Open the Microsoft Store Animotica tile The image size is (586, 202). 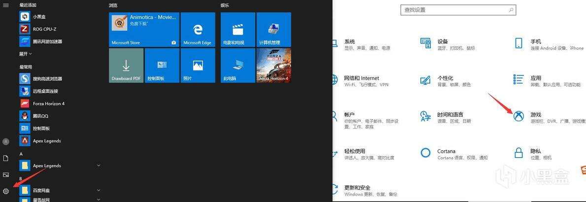click(x=144, y=30)
